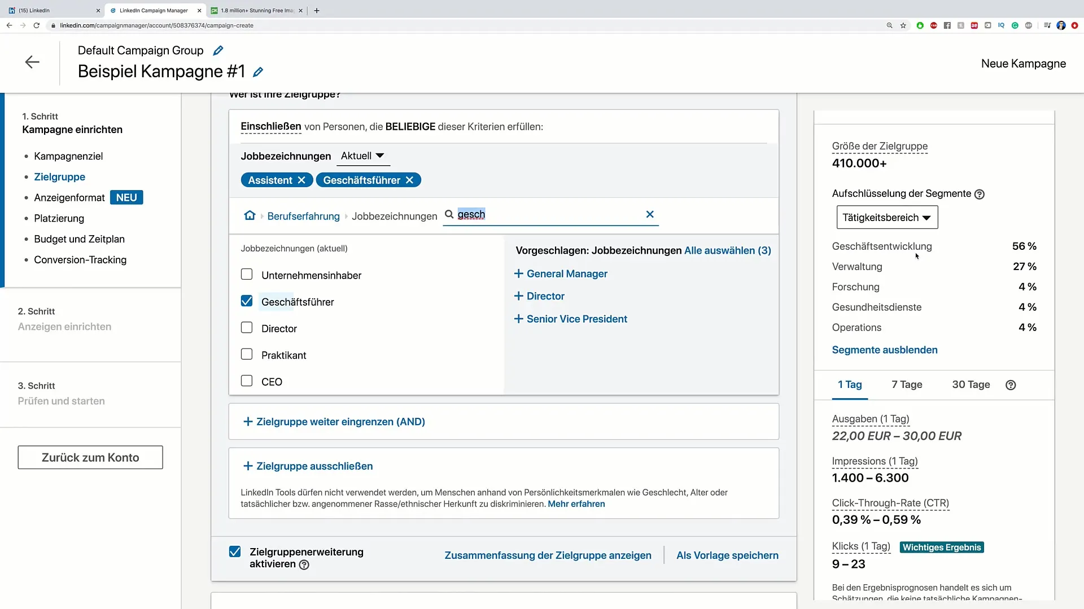The width and height of the screenshot is (1084, 609).
Task: Open Mehr erfahren link
Action: coord(576,504)
